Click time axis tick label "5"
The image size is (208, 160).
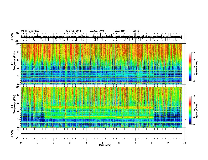(x=103, y=143)
